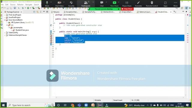Open the Zoom Participants panel
The height and width of the screenshot is (108, 192).
[x=86, y=4]
